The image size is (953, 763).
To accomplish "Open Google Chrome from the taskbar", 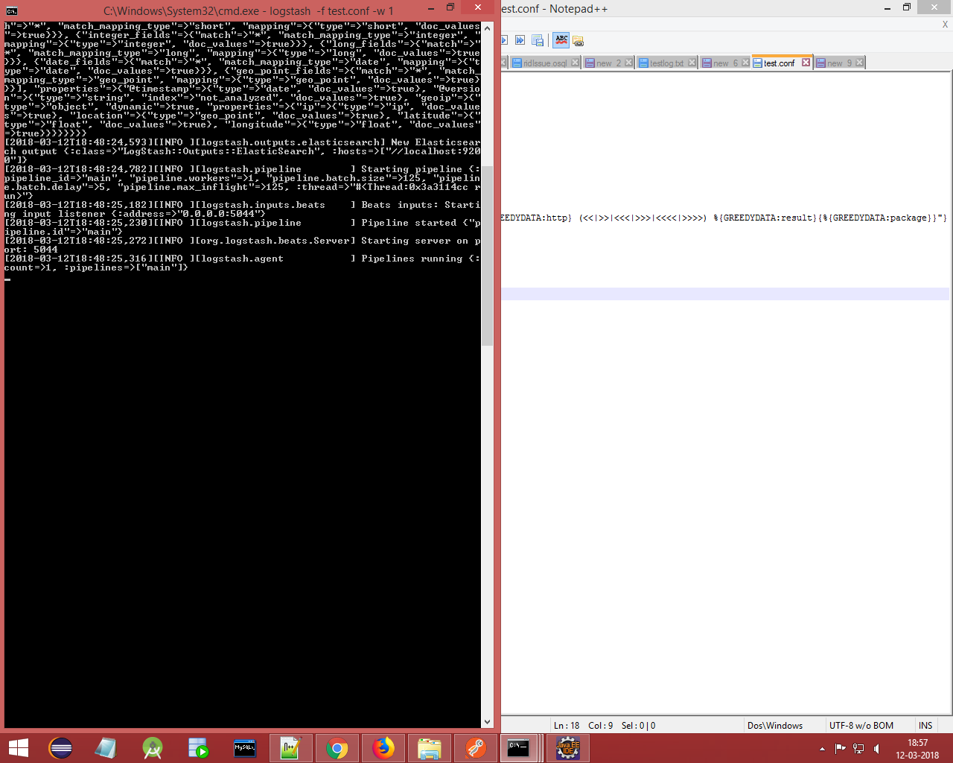I will 337,748.
